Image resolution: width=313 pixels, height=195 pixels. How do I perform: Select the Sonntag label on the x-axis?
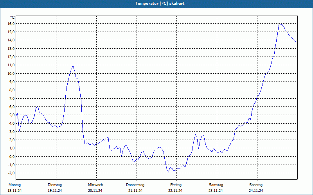[256, 184]
